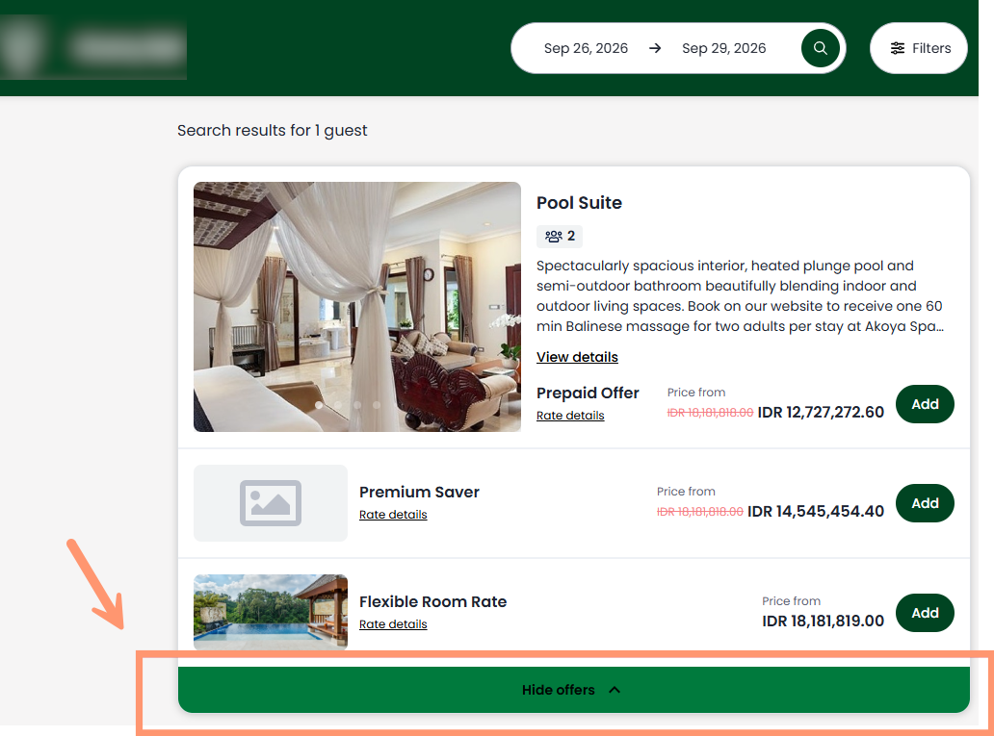Click the guest capacity icon badge

click(x=560, y=237)
